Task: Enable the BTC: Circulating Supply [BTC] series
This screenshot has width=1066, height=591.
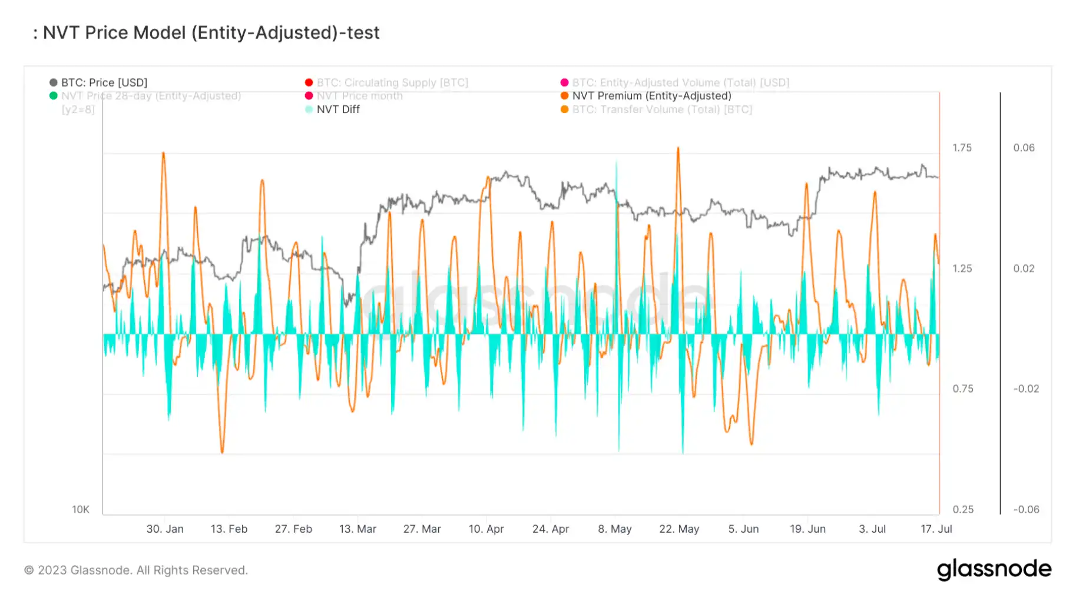Action: (386, 82)
